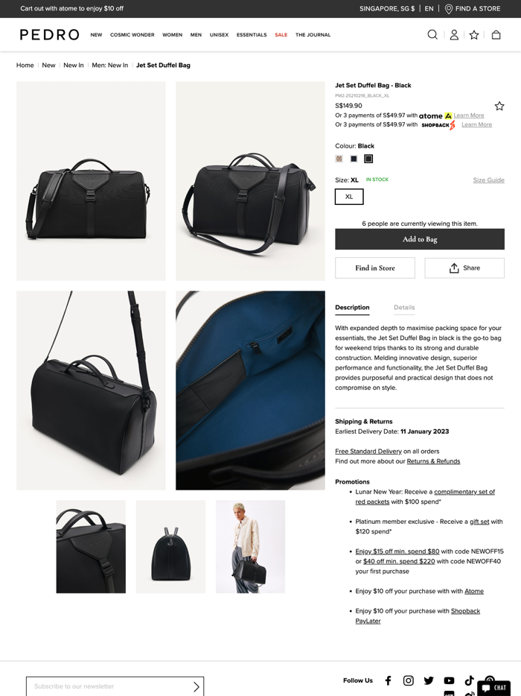The height and width of the screenshot is (696, 521).
Task: View the model wearing bag thumbnail
Action: tap(251, 547)
